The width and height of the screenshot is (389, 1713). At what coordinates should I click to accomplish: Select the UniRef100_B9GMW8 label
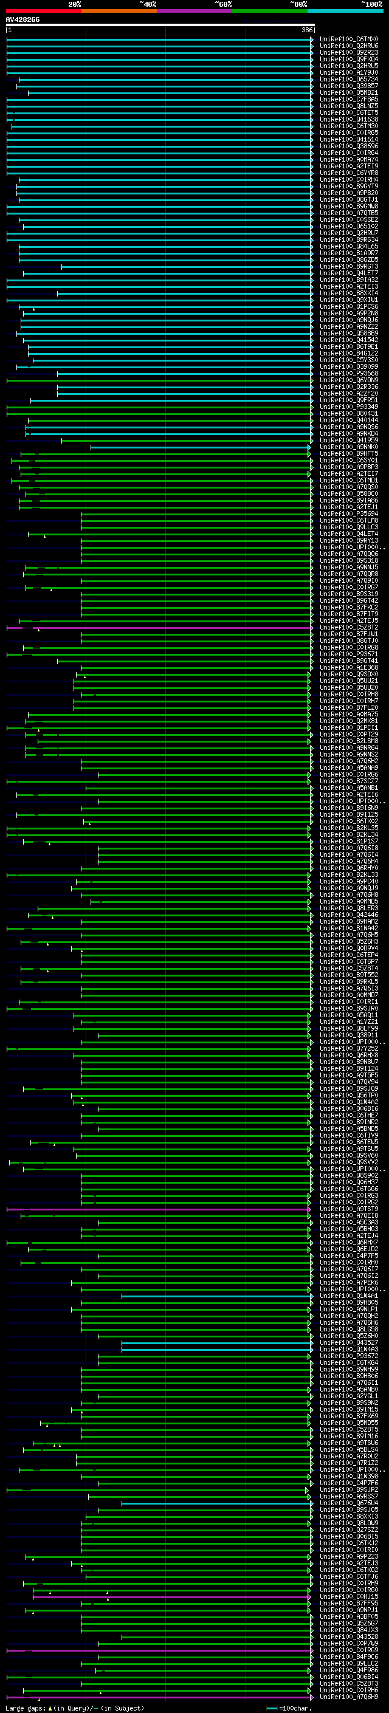pyautogui.click(x=349, y=207)
